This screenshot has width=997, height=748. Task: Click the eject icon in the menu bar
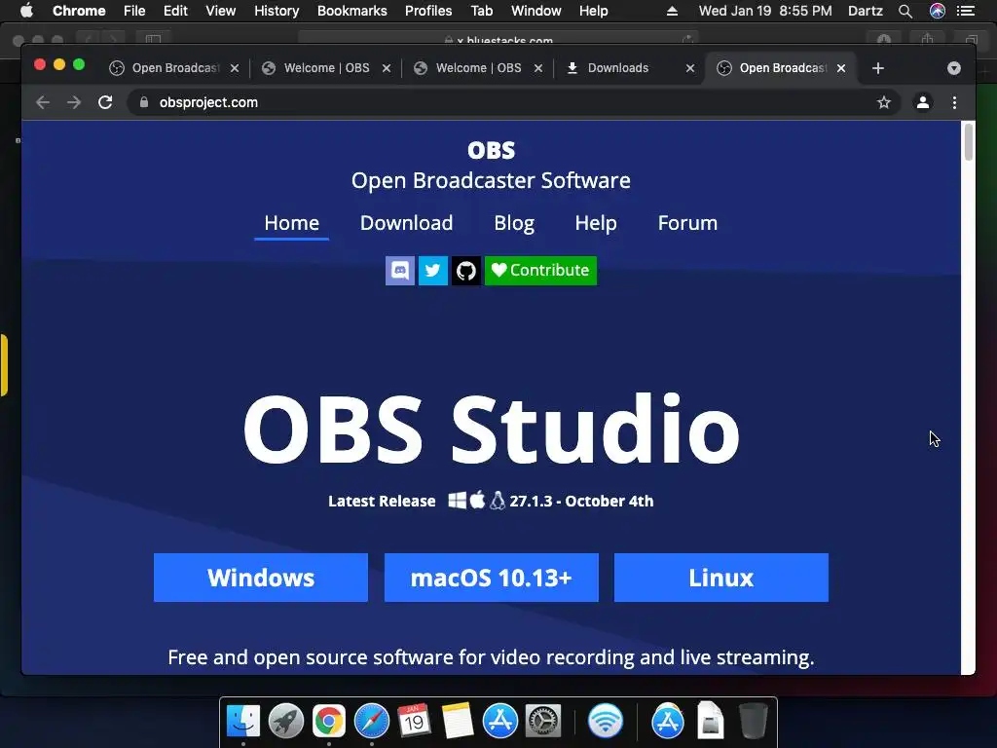point(672,11)
